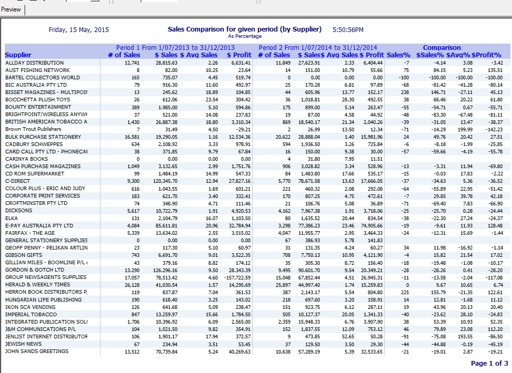
Task: Click GORDON & GOTCH sales value 126.296.16
Action: [x=165, y=271]
